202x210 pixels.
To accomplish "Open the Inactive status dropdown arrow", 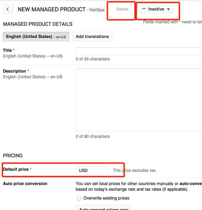I will 168,9.
